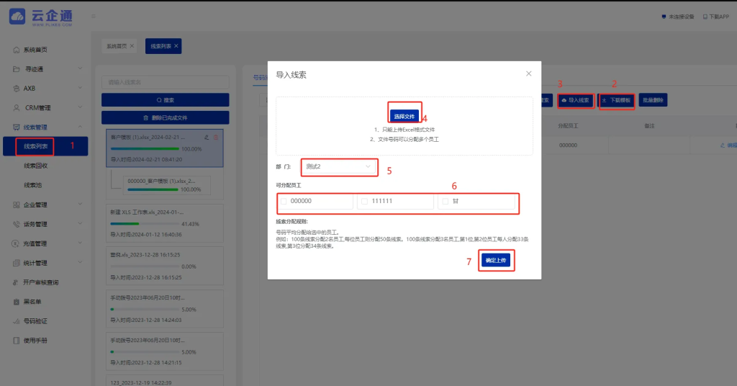Tick the 000000 employee checkbox
This screenshot has width=737, height=386.
click(x=284, y=201)
